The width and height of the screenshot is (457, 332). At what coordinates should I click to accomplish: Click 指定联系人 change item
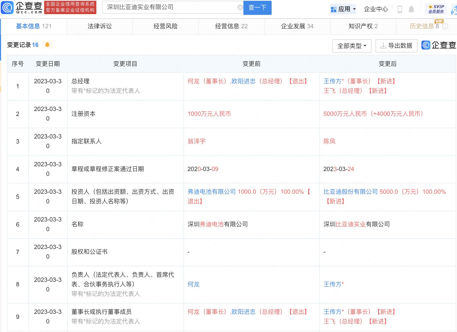(87, 141)
